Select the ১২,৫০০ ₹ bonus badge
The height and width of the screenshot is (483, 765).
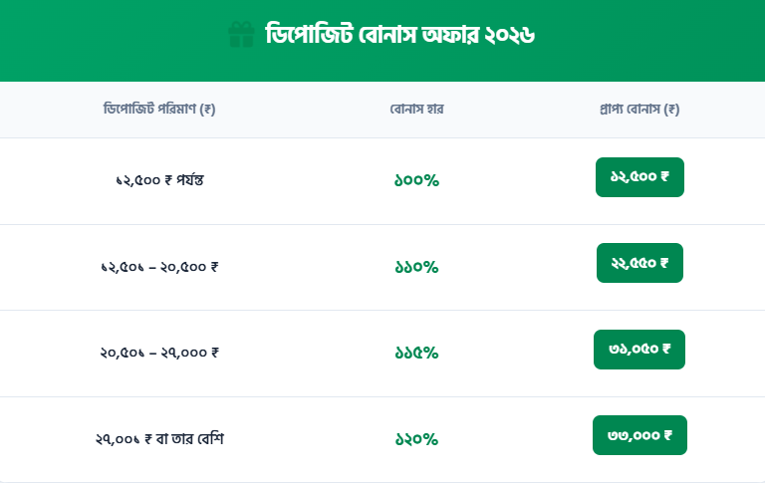tap(639, 177)
